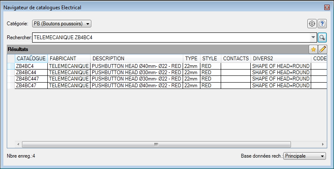Image resolution: width=334 pixels, height=169 pixels.
Task: Click the Nbre enreg.:4 record count
Action: [21, 156]
